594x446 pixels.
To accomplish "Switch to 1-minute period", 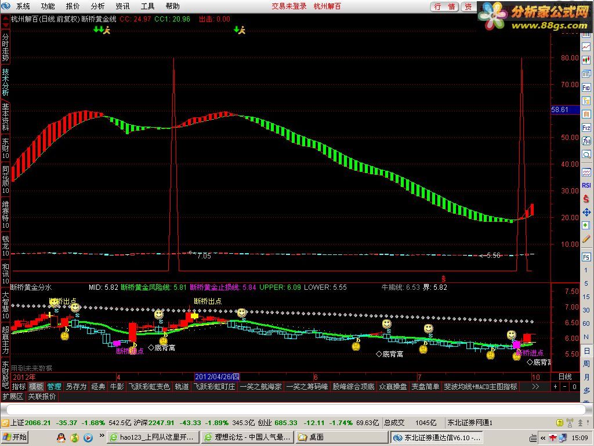I will [x=586, y=270].
